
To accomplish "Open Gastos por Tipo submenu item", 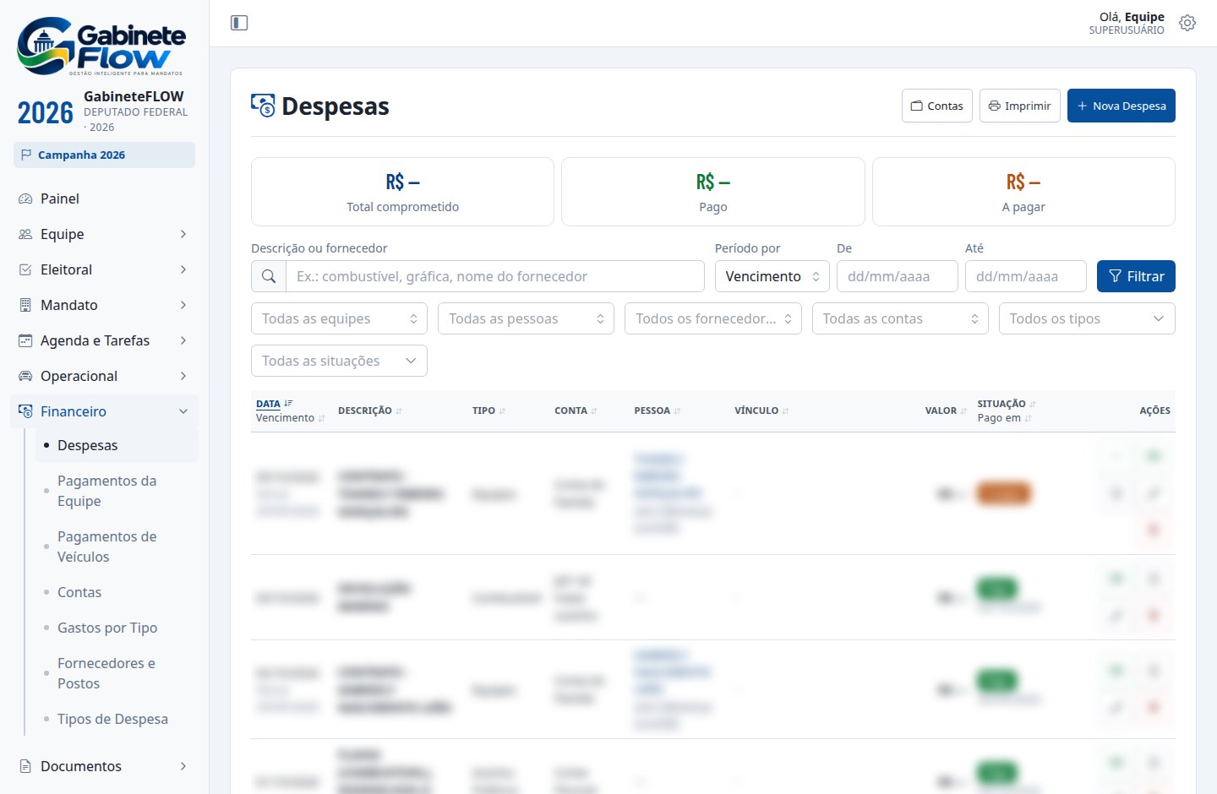I will coord(107,628).
